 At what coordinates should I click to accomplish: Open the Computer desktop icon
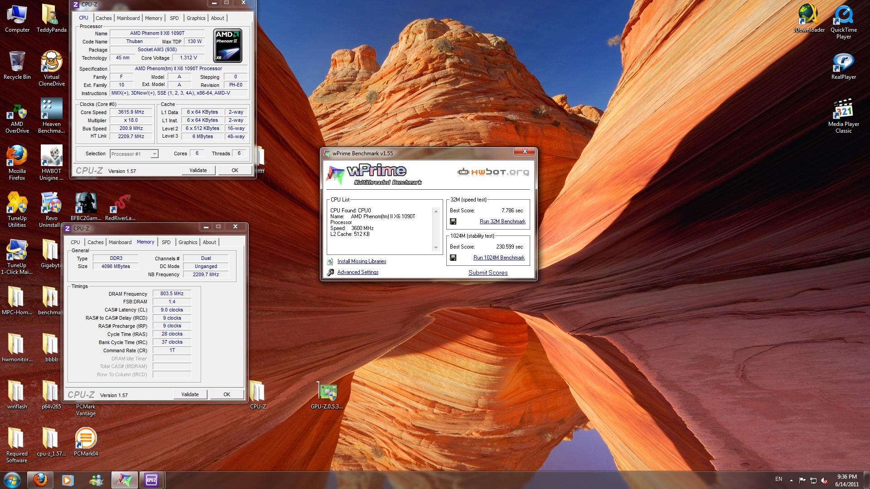[17, 18]
